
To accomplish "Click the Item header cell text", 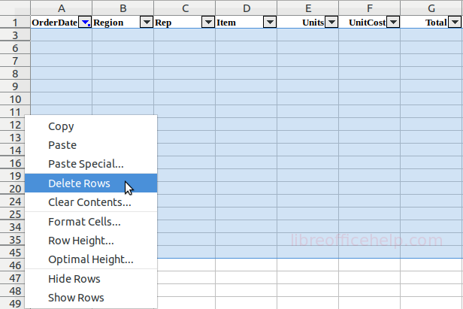I will [226, 23].
